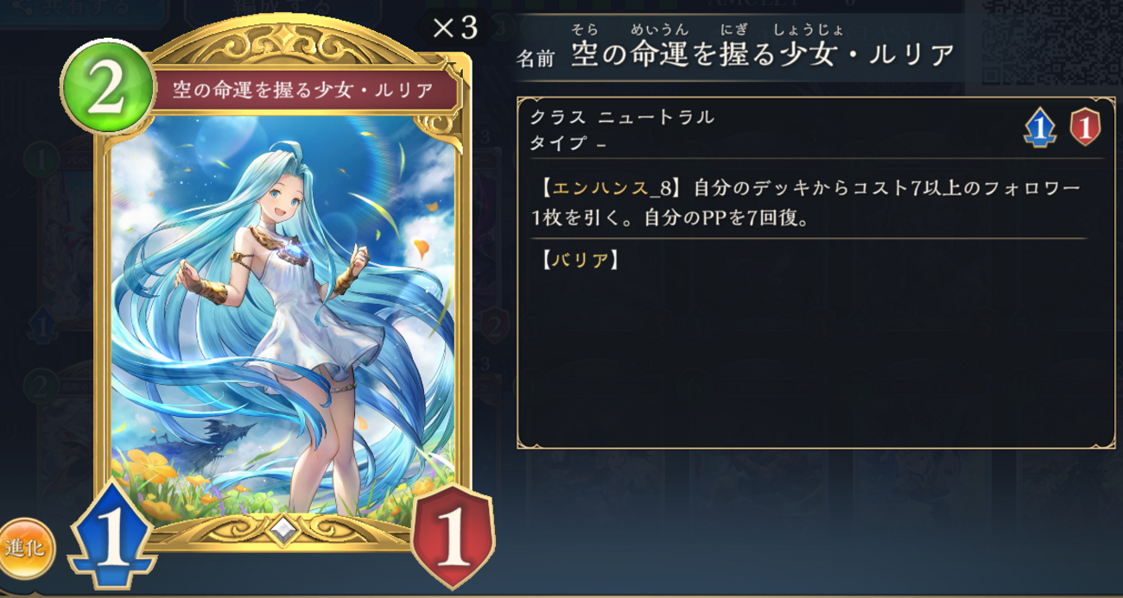Click the dimmed cost 1 orb behind card
Viewport: 1123px width, 598px height.
point(41,160)
